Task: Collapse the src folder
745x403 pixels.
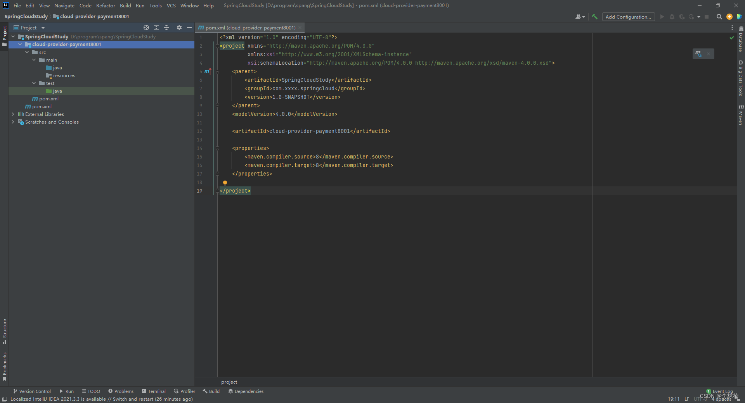Action: [x=27, y=52]
